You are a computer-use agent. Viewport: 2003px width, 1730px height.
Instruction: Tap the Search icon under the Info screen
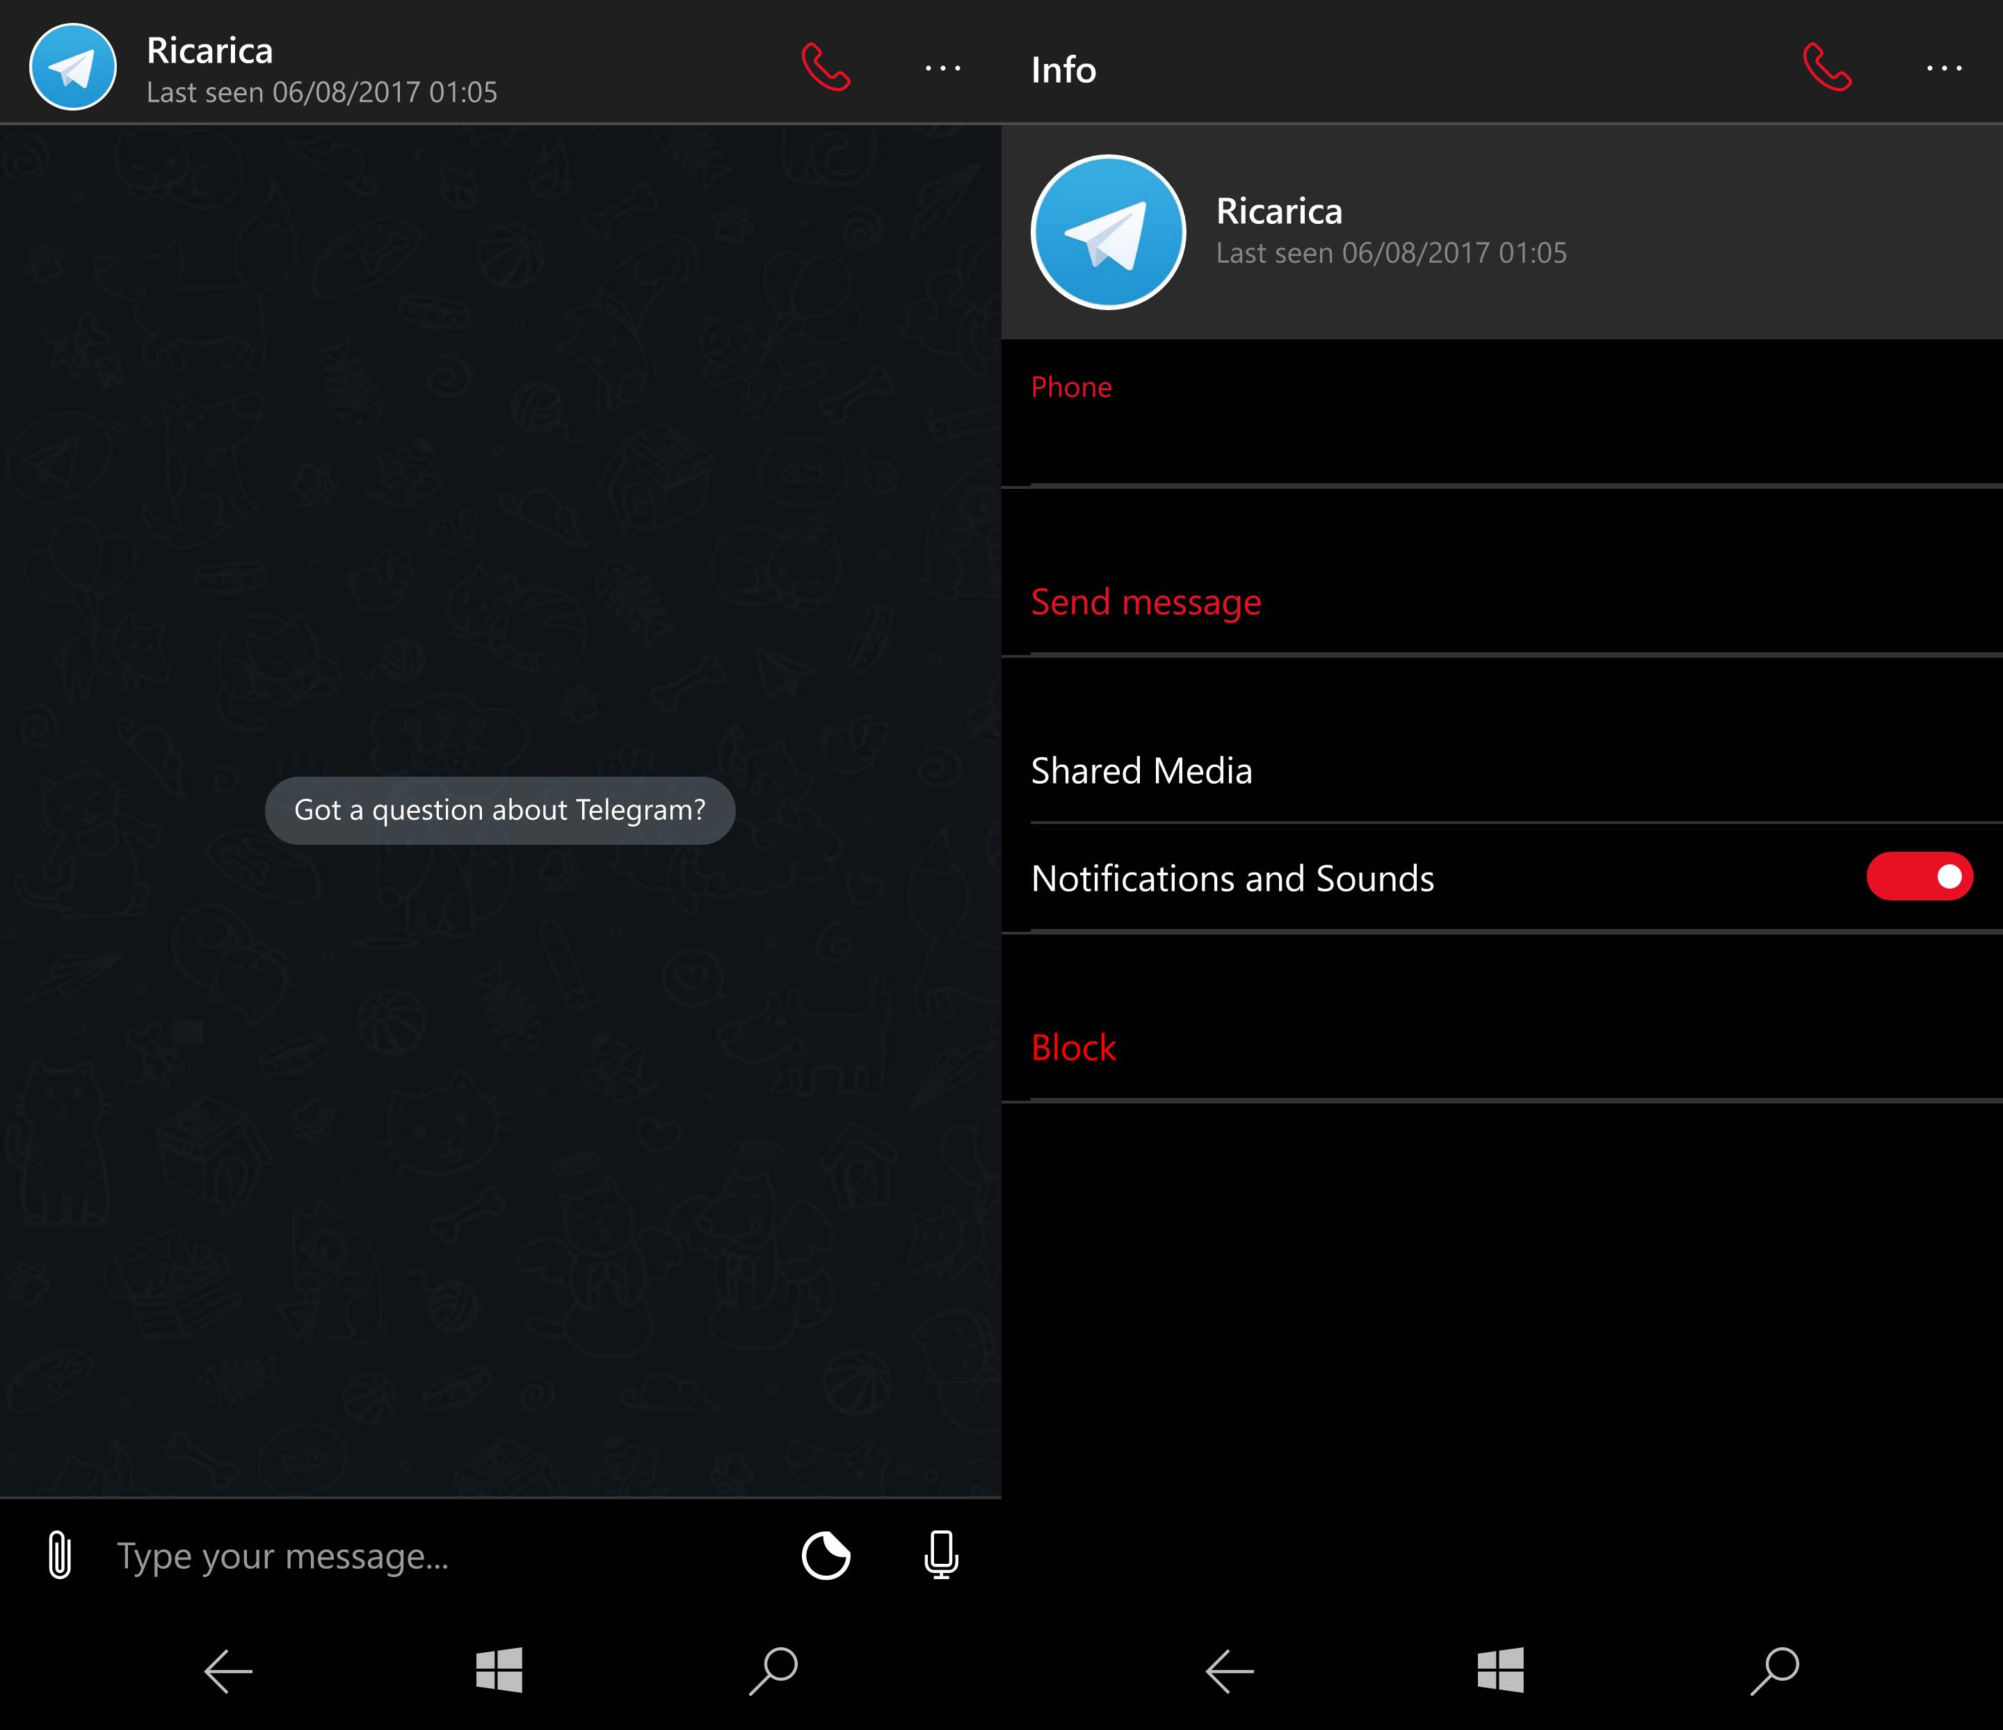coord(1775,1670)
